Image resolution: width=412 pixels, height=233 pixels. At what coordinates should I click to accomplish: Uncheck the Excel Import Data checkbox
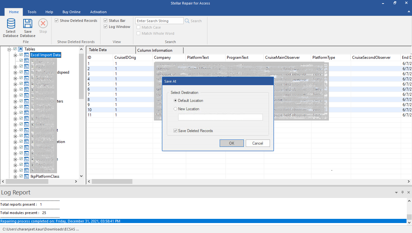[21, 55]
